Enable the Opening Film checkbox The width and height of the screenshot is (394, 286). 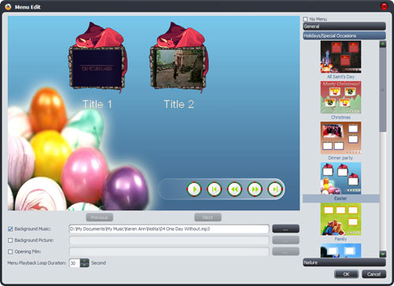10,251
